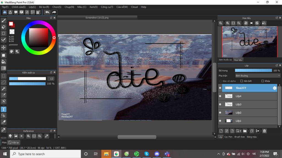Screen dimensions: 282x158
Task: Zoom out using the Hoa tiêu navigator
Action: (x=239, y=23)
